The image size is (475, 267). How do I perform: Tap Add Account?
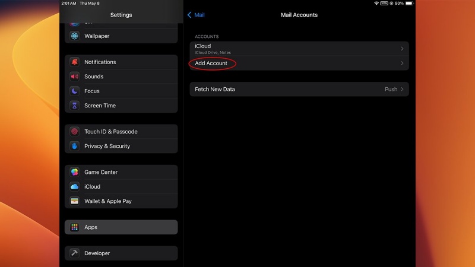tap(299, 63)
